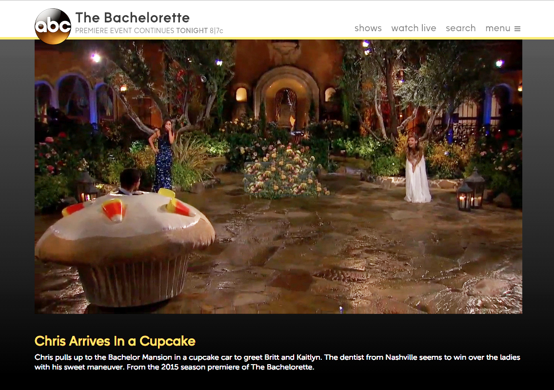
Task: Click the abc network logo
Action: tap(53, 26)
